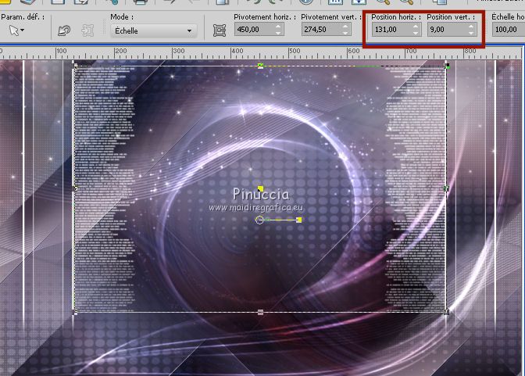Image resolution: width=525 pixels, height=376 pixels.
Task: Decrease Position horiz. with down arrow
Action: [416, 33]
